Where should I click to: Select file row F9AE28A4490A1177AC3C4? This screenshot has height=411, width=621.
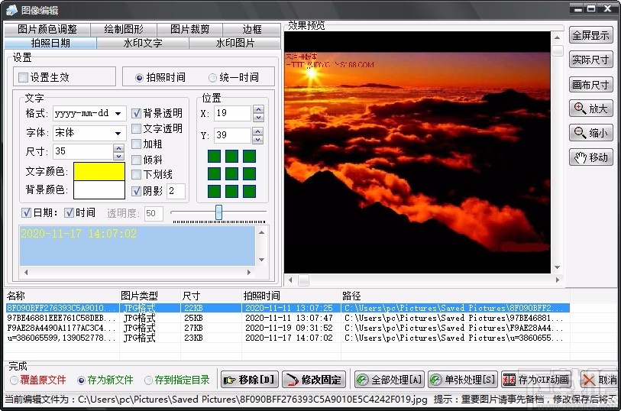286,328
